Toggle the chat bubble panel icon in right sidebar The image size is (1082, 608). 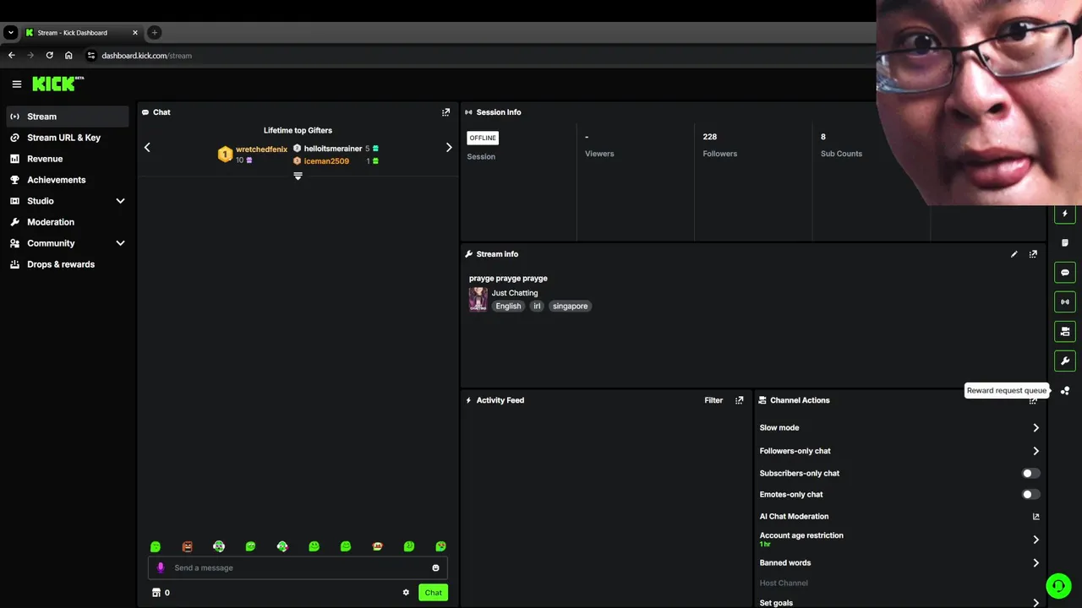1065,273
